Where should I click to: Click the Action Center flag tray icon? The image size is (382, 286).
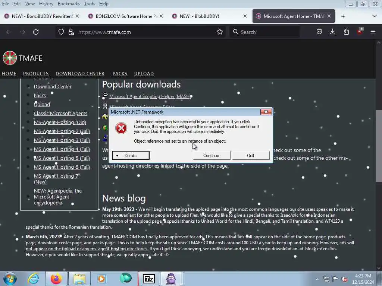335,279
